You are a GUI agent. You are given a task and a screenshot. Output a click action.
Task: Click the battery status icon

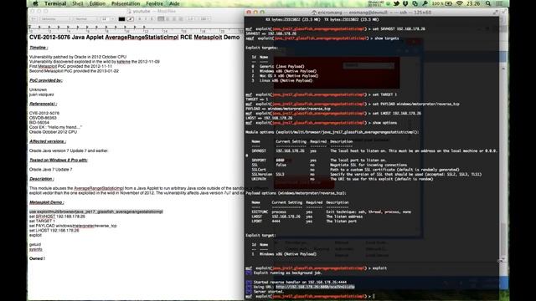(448, 3)
